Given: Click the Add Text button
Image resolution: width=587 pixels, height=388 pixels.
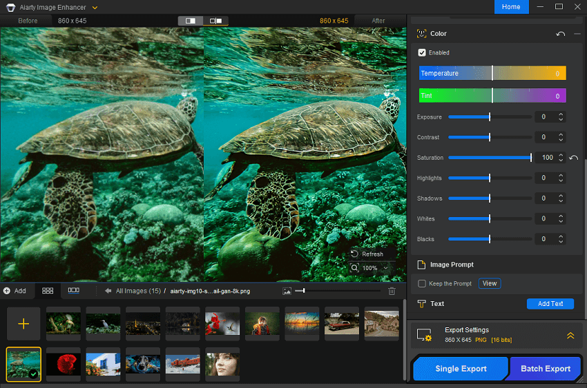Looking at the screenshot, I should [550, 304].
